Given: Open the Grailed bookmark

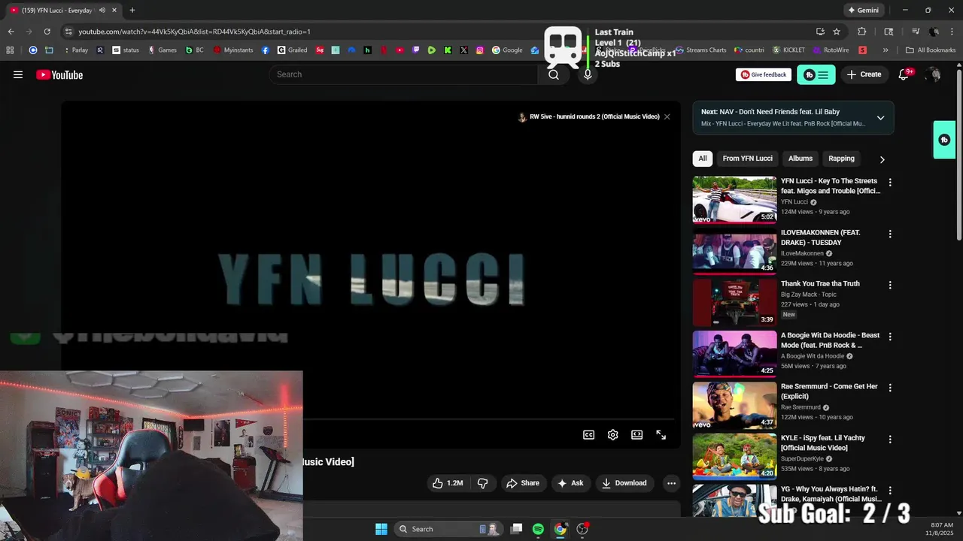Looking at the screenshot, I should tap(293, 50).
